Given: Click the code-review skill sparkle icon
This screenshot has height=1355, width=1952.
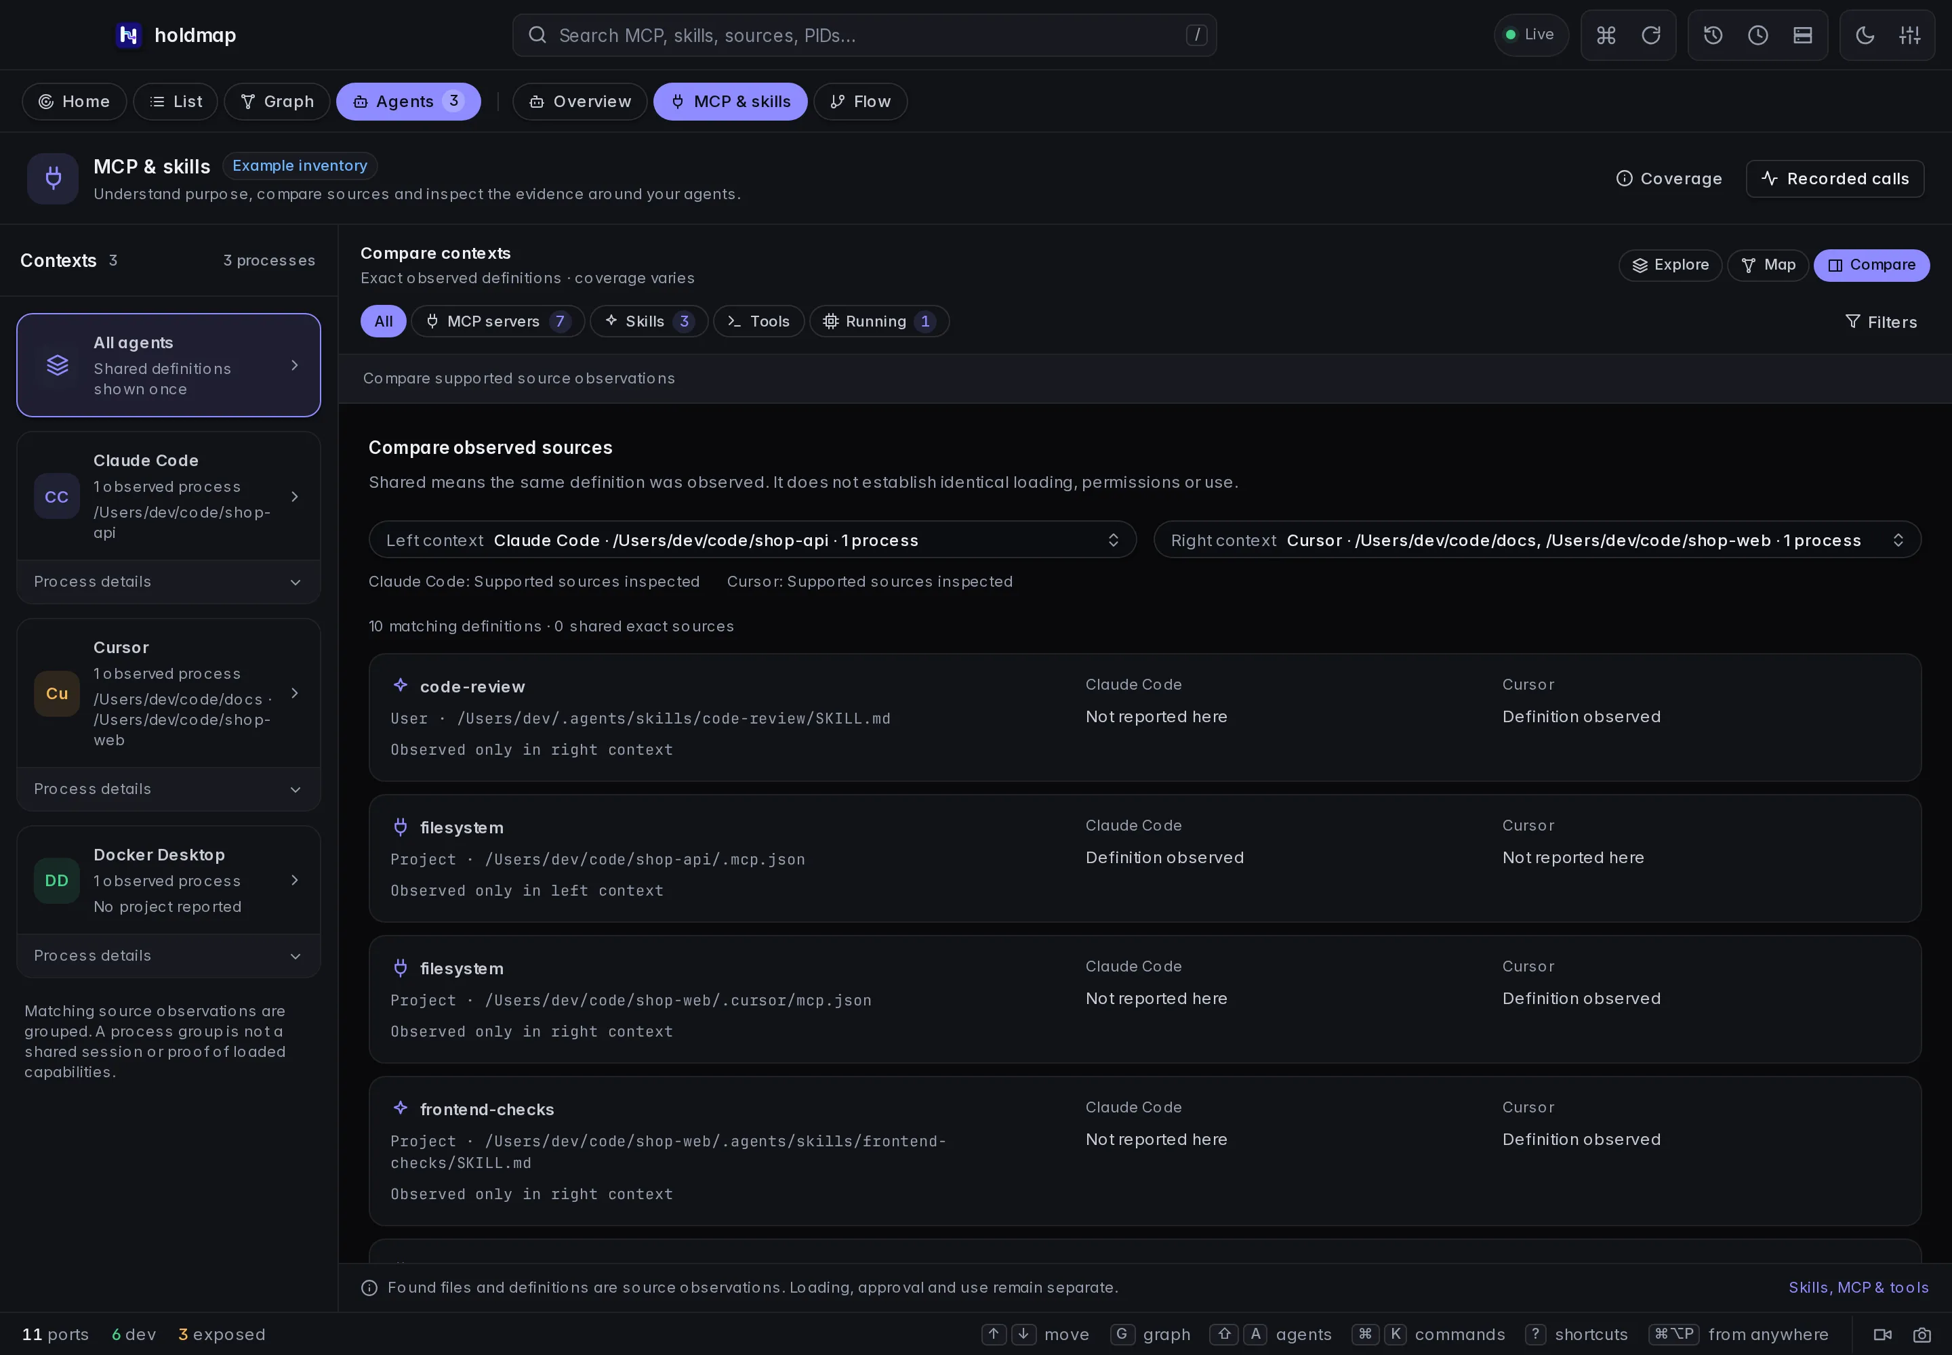Looking at the screenshot, I should coord(400,685).
